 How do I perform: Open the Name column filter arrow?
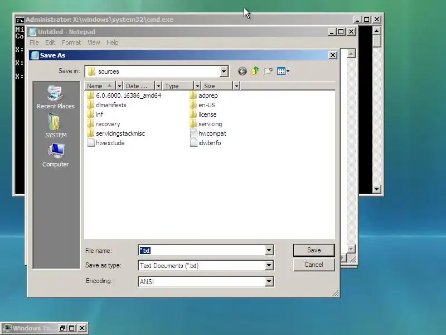click(x=119, y=86)
